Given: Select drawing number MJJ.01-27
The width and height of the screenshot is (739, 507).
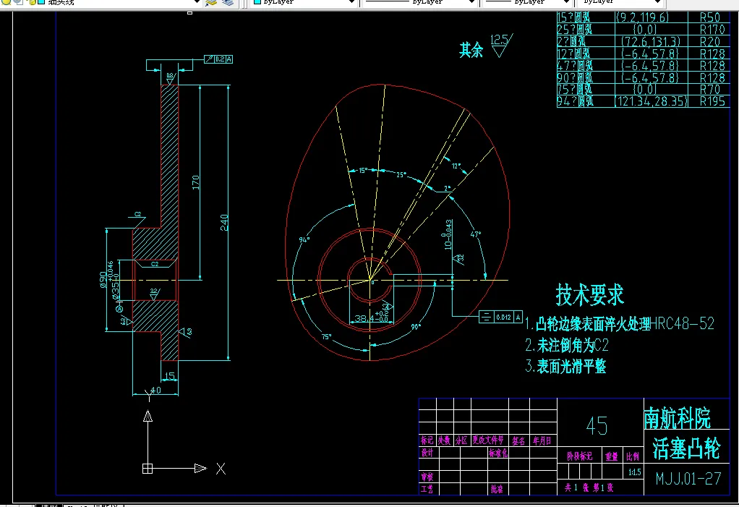Looking at the screenshot, I should (x=688, y=480).
